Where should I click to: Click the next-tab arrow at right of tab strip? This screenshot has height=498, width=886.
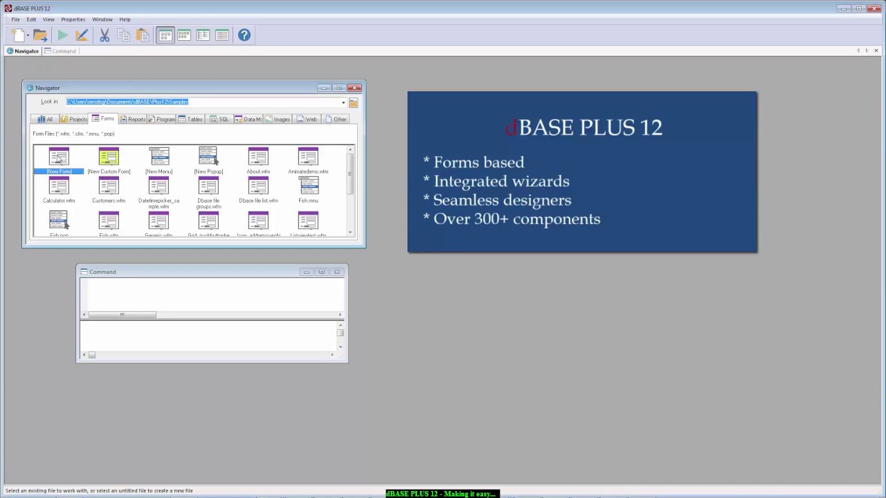(x=867, y=50)
